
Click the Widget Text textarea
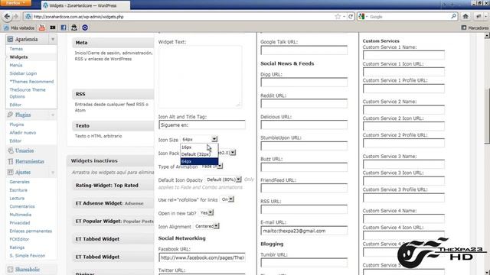point(200,76)
